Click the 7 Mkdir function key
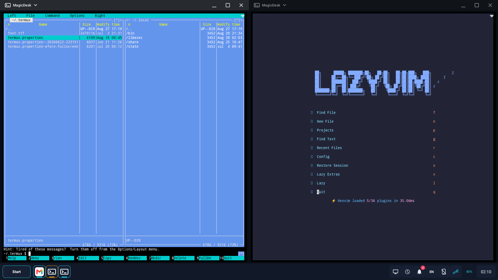498x280 pixels. [x=159, y=258]
